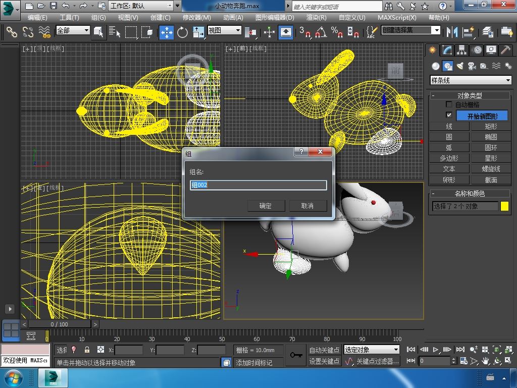
Task: Open the 工作区 workspace dropdown
Action: 141,6
